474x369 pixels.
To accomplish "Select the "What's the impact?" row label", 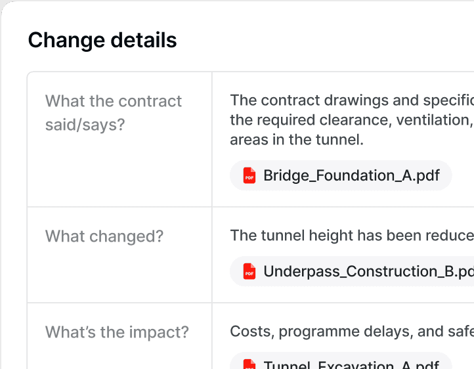I will point(117,332).
